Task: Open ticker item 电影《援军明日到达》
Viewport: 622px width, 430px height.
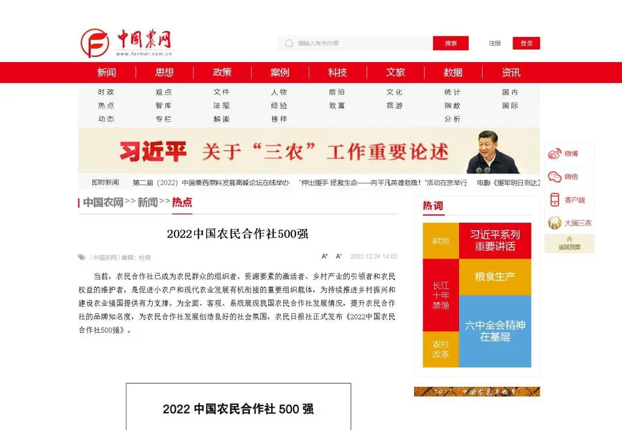Action: click(x=508, y=182)
